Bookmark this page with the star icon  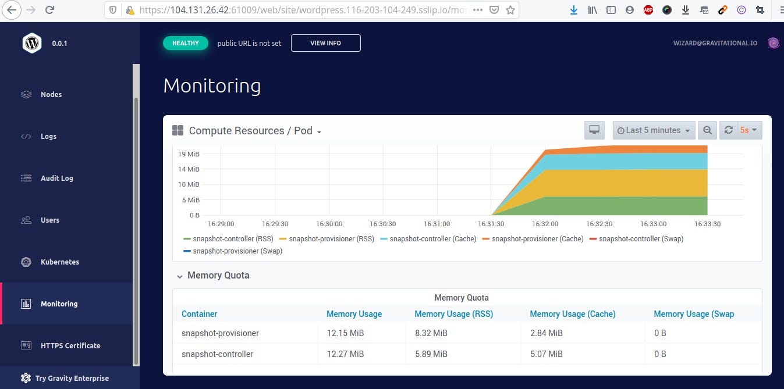pos(510,10)
